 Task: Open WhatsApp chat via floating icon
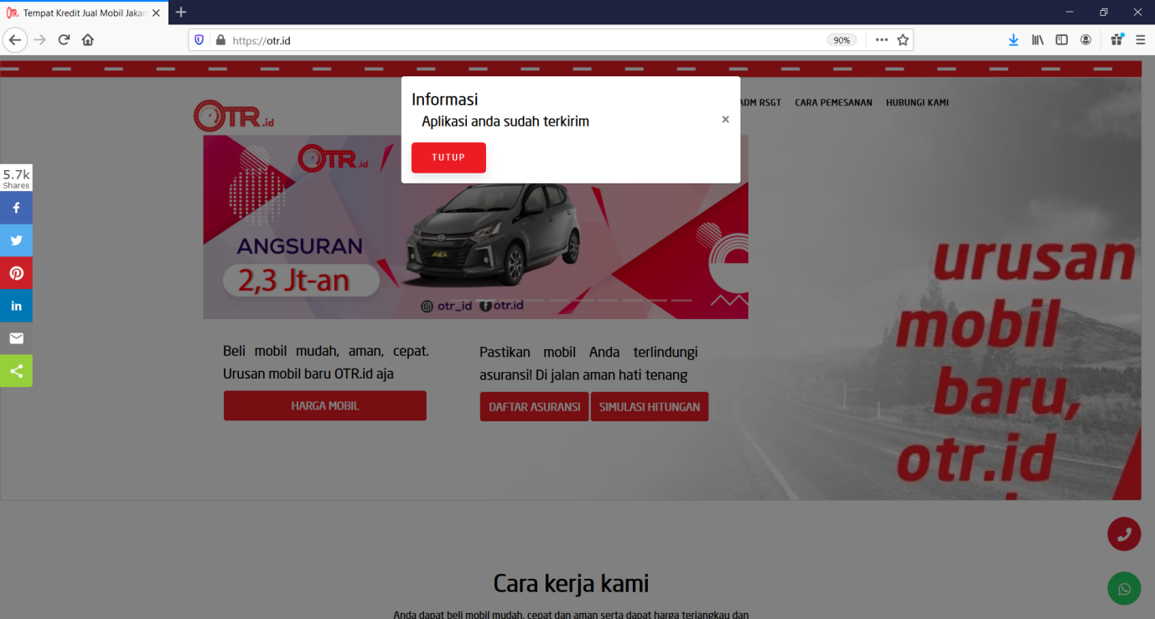(1124, 588)
